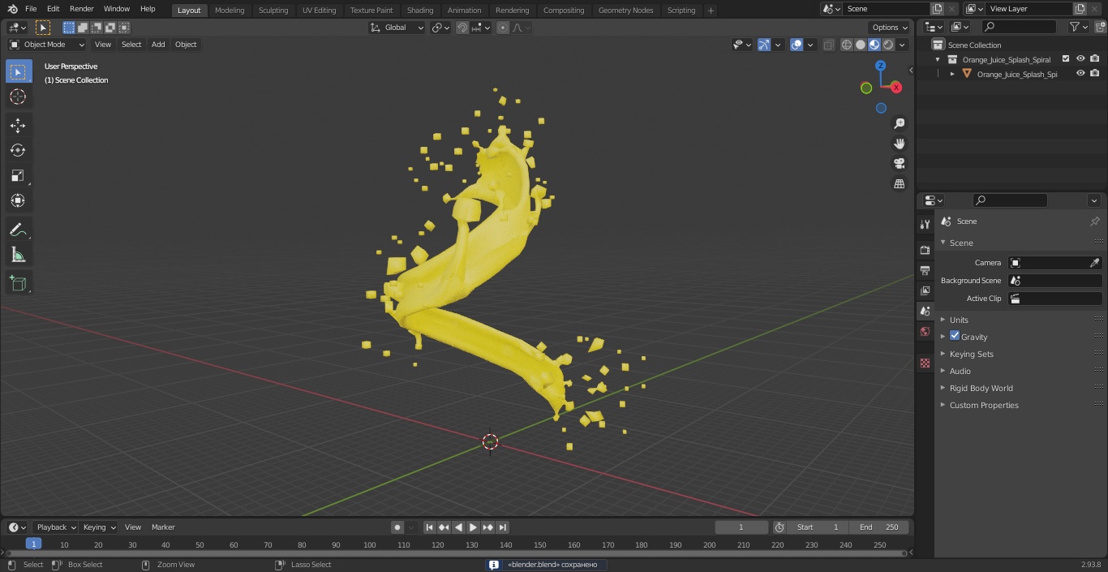The image size is (1108, 572).
Task: Click the Blender logo menu icon
Action: [x=12, y=9]
